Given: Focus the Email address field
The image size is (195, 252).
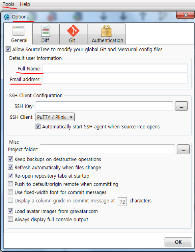Looking at the screenshot, I should [x=115, y=79].
